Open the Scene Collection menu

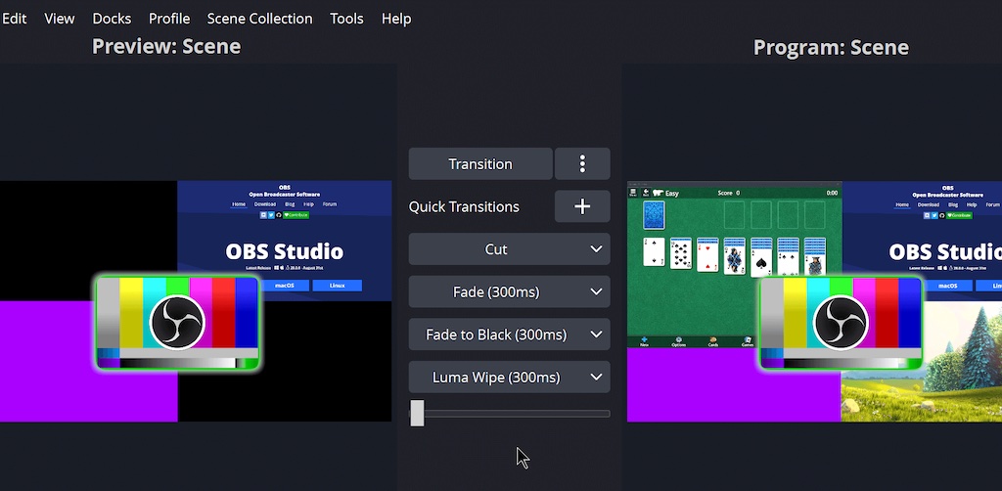pos(259,19)
